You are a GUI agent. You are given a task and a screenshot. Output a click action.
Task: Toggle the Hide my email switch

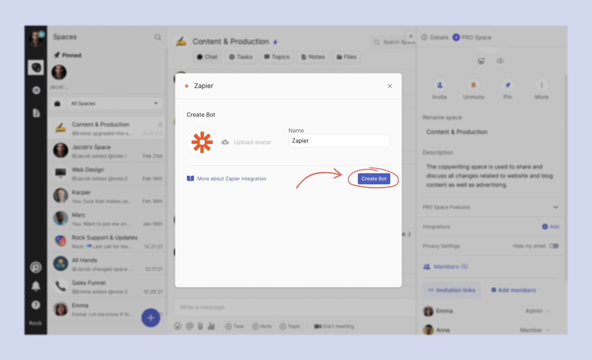point(554,246)
